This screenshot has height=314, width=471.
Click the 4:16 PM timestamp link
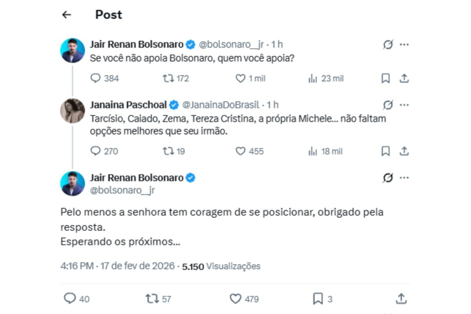(77, 266)
